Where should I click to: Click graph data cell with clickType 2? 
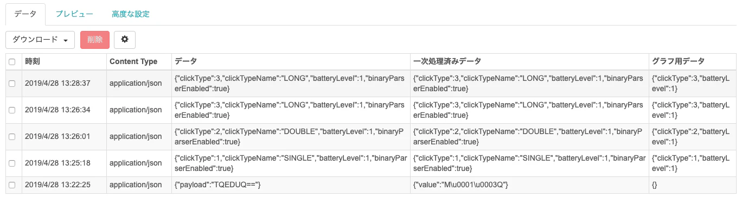pos(693,136)
